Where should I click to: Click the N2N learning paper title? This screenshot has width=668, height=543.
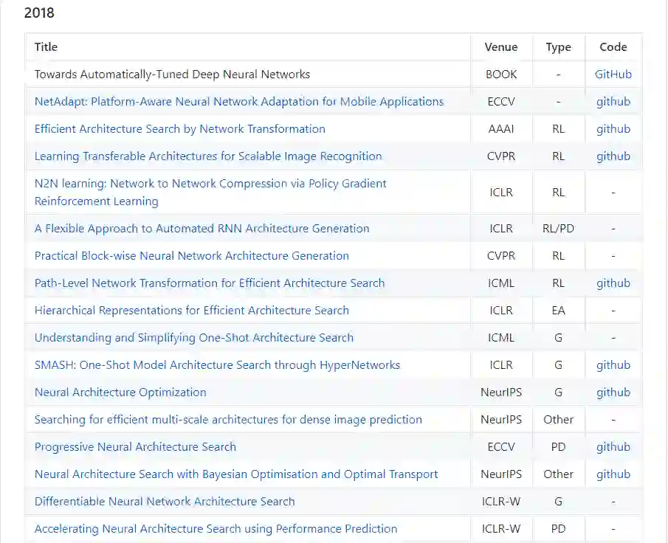[x=210, y=184]
